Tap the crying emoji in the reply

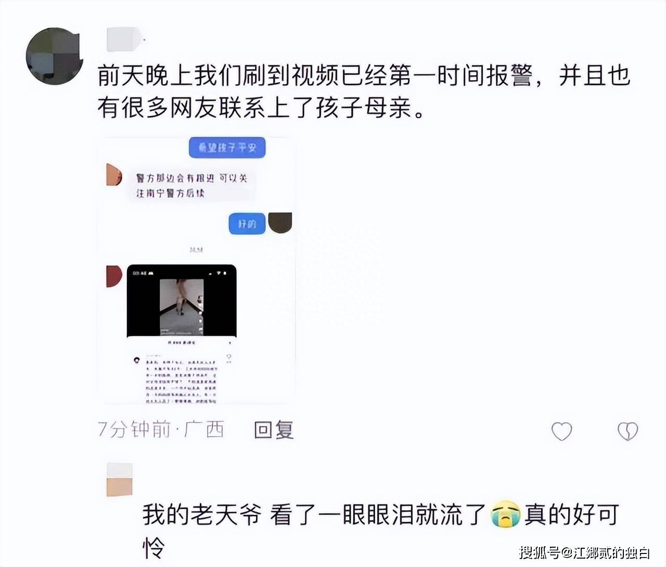tap(505, 514)
